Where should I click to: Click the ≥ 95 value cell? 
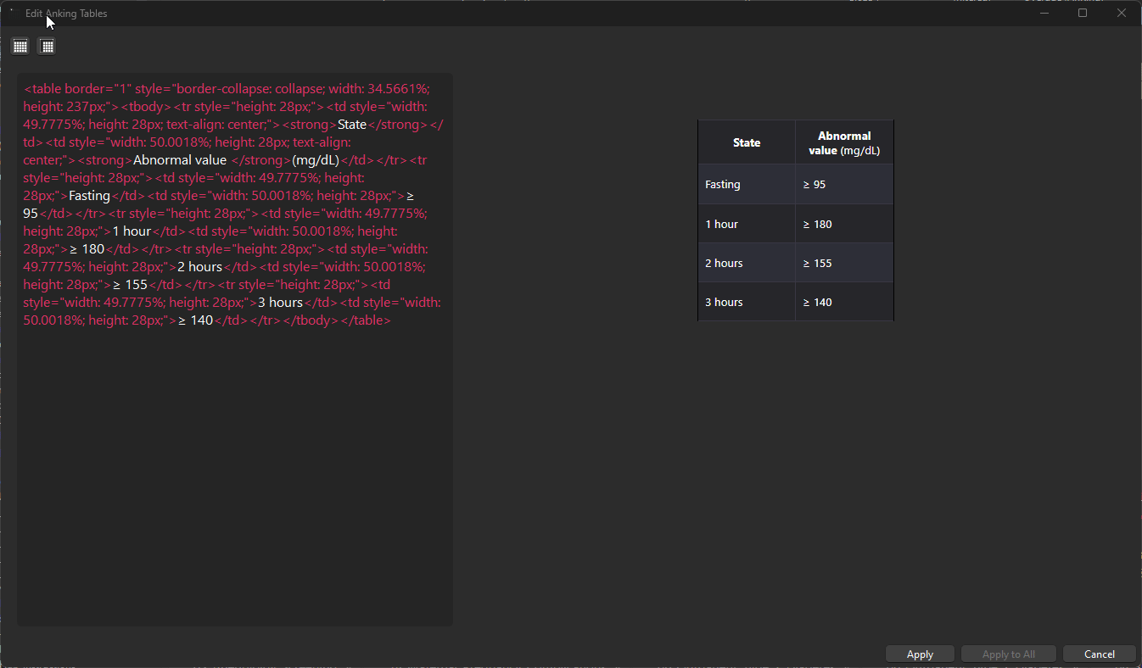[844, 184]
